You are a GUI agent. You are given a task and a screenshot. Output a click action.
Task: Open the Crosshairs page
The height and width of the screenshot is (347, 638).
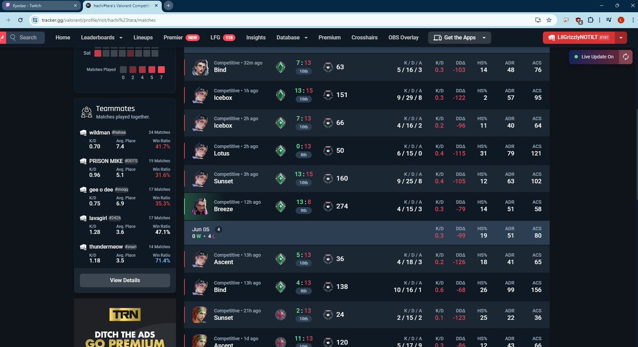(364, 38)
